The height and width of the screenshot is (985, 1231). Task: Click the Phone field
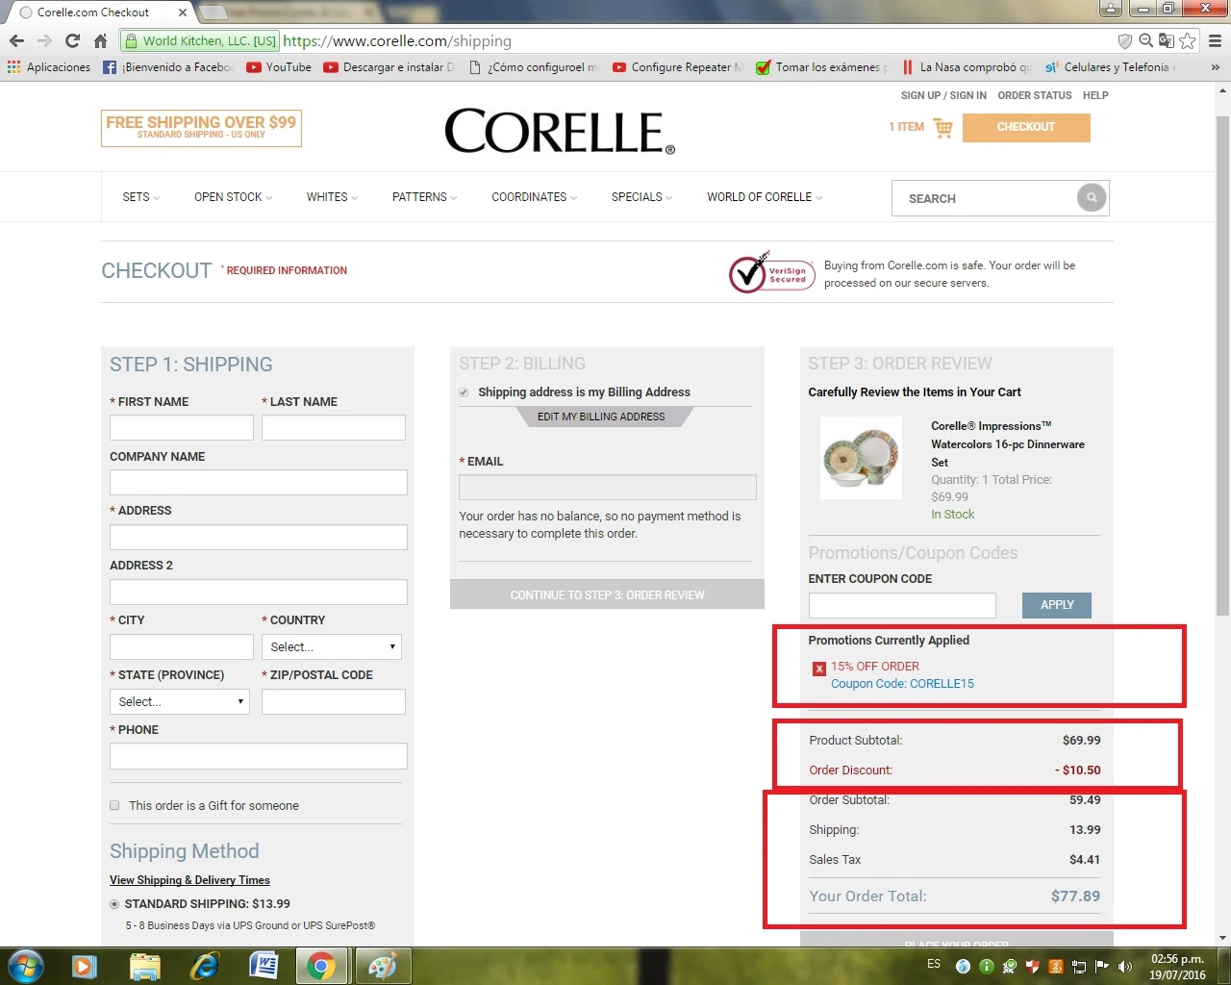click(x=259, y=756)
